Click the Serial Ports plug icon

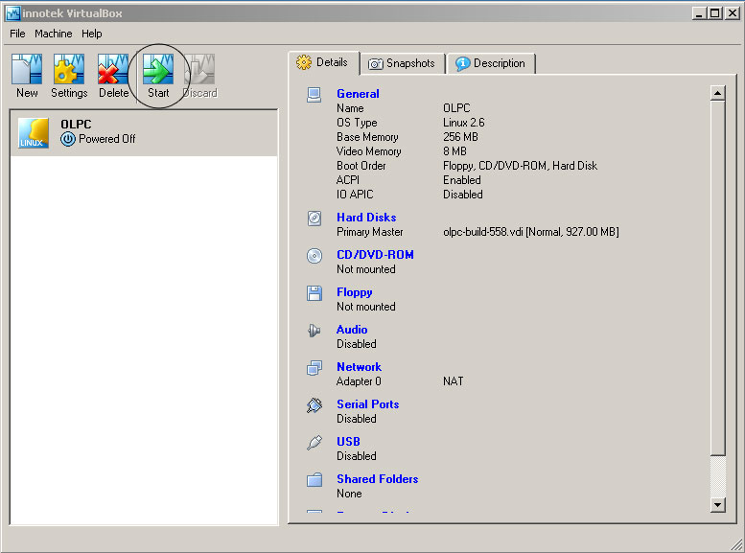point(314,404)
